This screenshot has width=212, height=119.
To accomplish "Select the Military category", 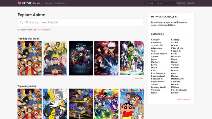I will point(175,87).
